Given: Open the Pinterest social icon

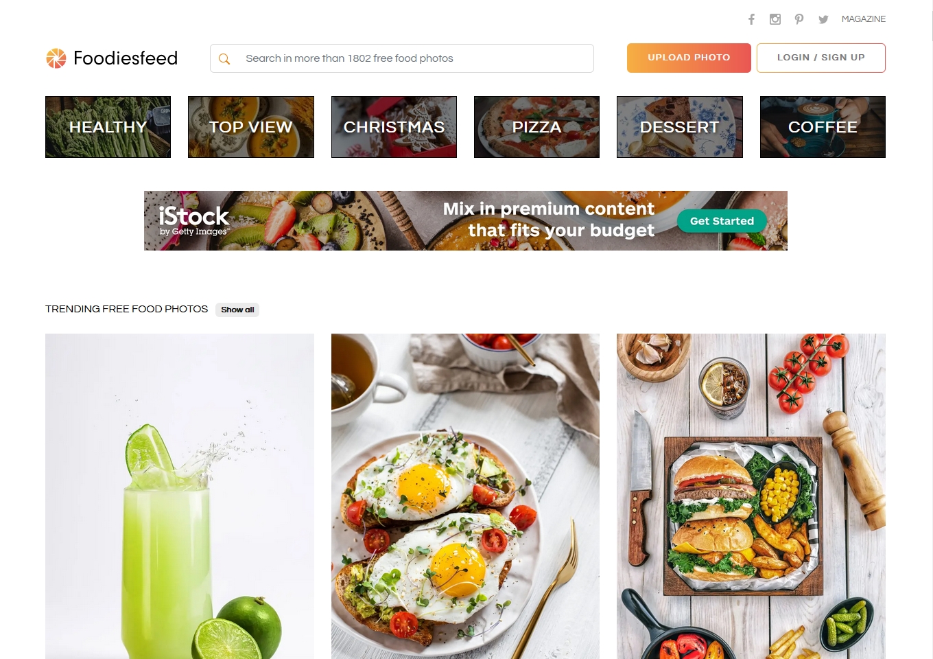Looking at the screenshot, I should pyautogui.click(x=799, y=19).
